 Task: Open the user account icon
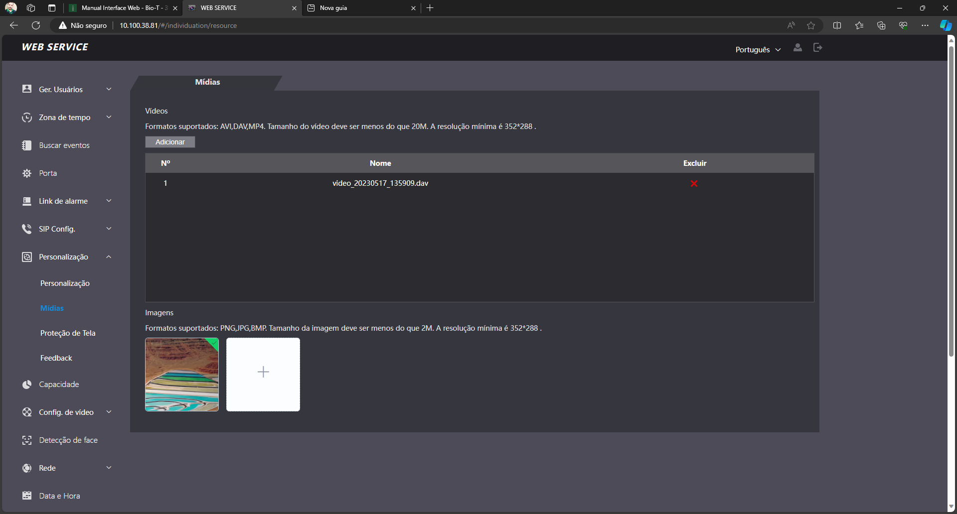[x=797, y=47]
